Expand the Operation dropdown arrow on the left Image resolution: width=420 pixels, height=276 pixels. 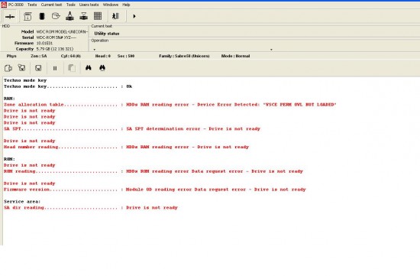point(94,50)
